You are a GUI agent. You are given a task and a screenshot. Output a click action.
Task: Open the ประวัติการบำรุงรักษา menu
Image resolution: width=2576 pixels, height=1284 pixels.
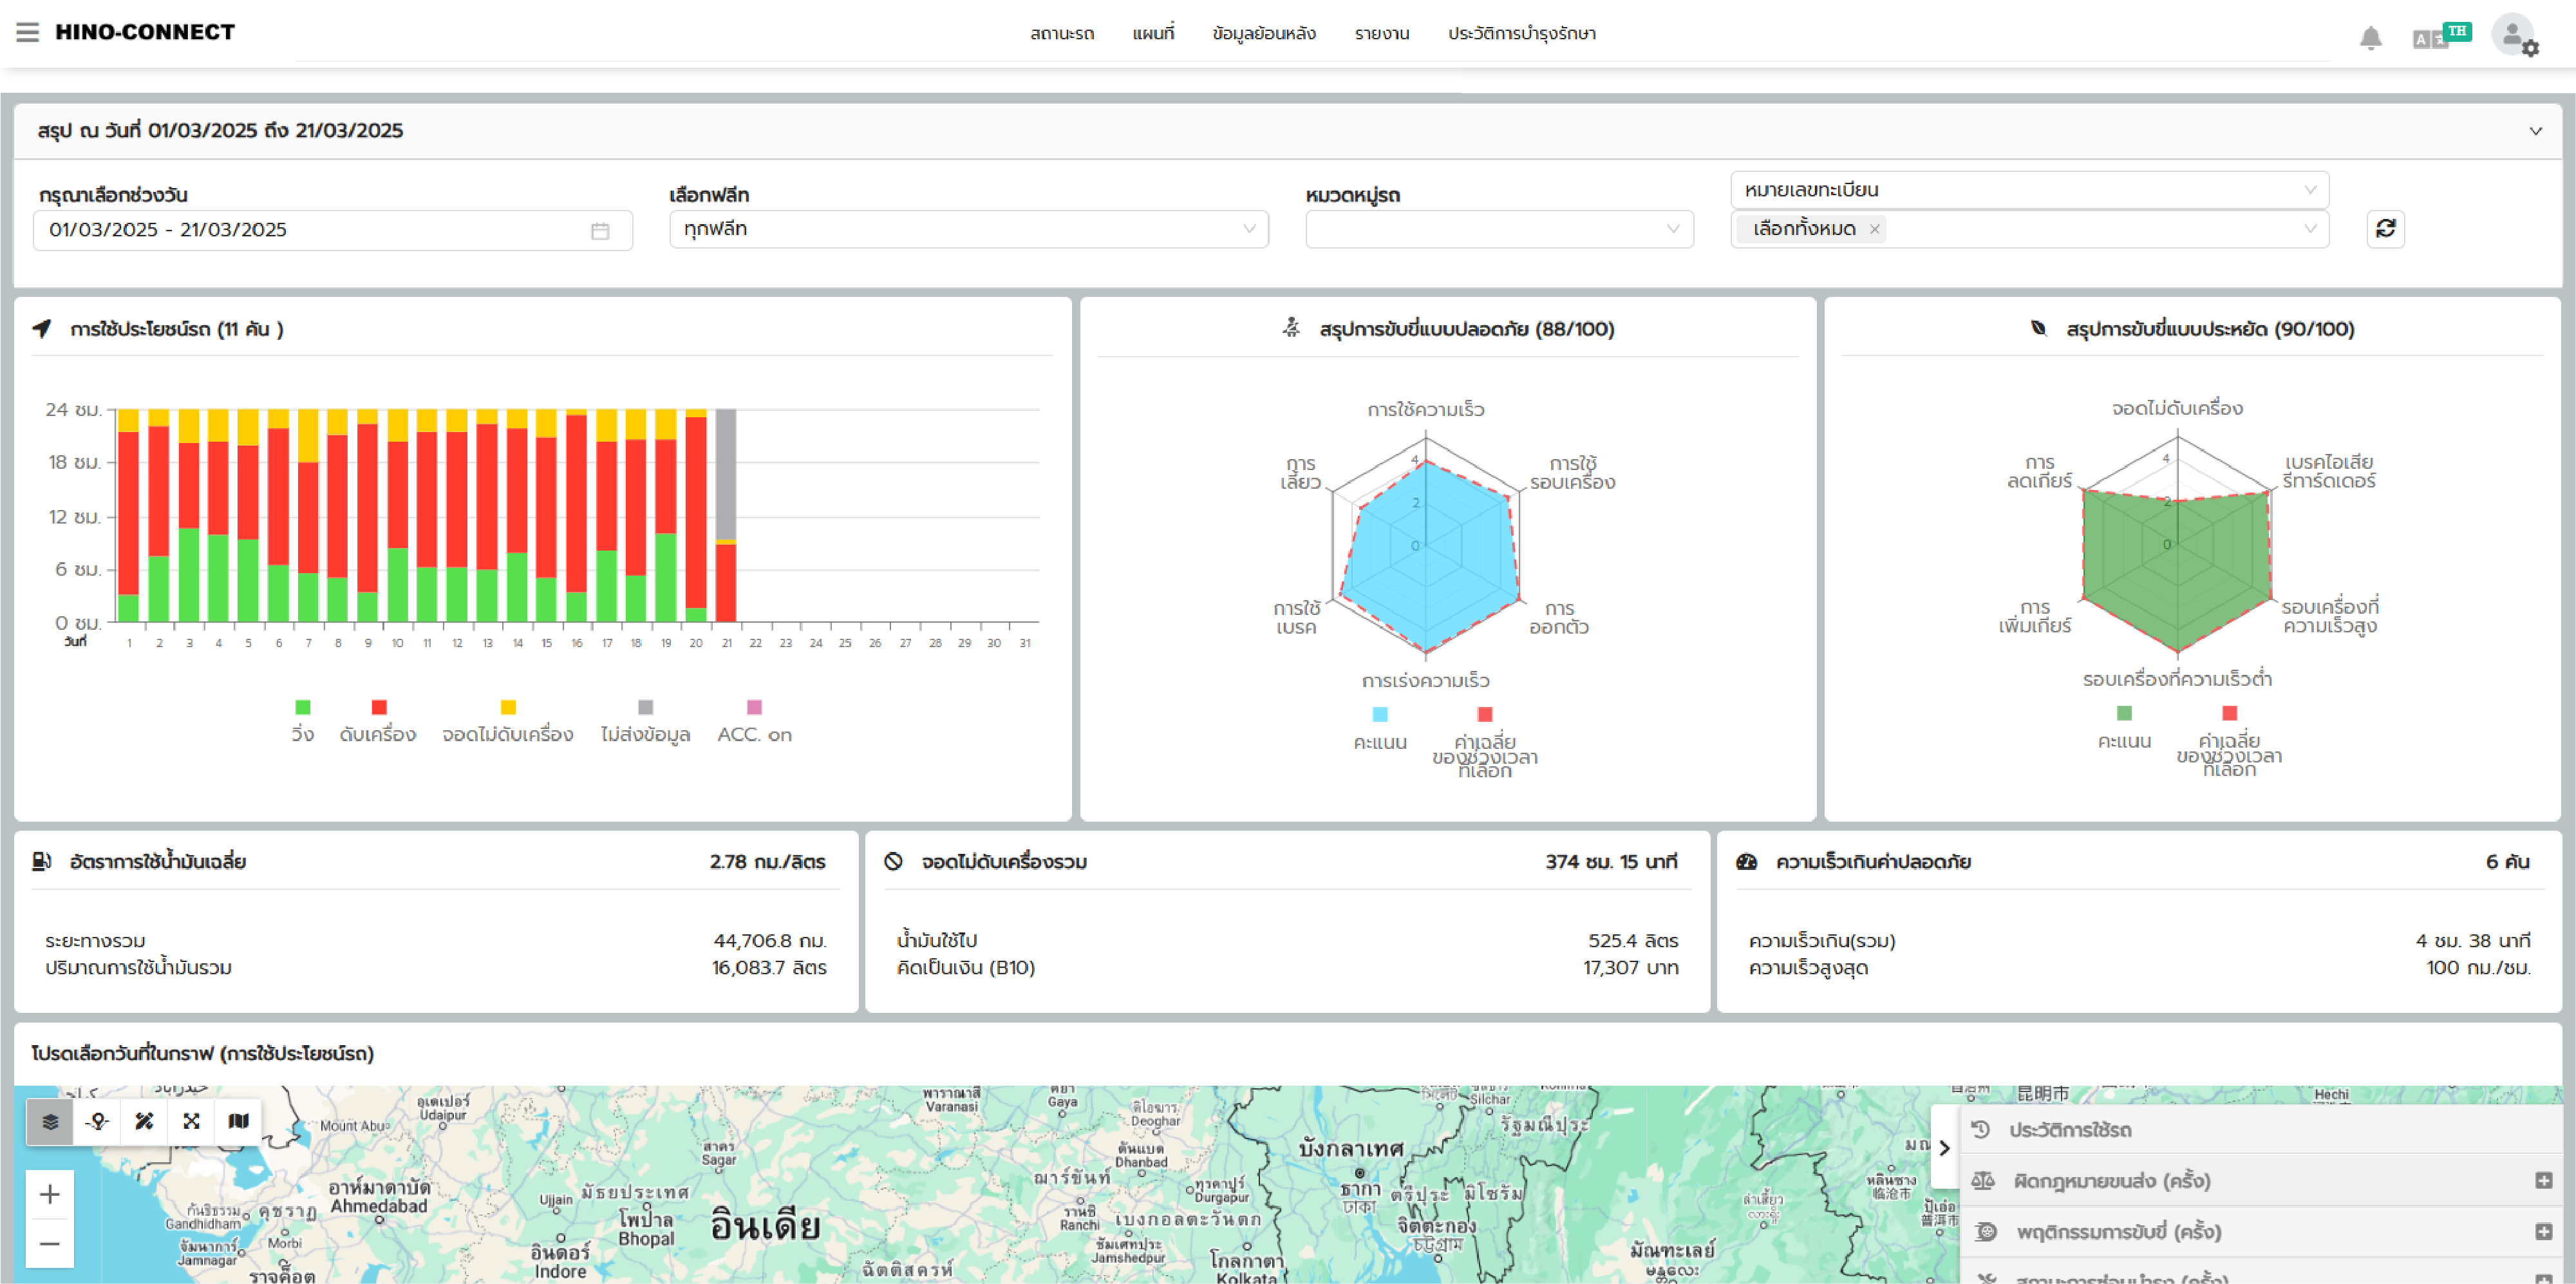(1522, 34)
